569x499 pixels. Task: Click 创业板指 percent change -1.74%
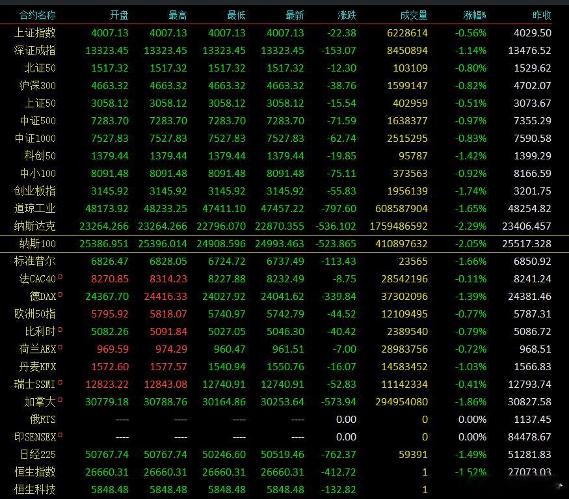tap(471, 191)
